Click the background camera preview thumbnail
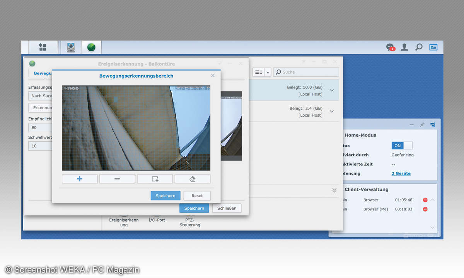Viewport: 464px width, 278px height. point(231,126)
